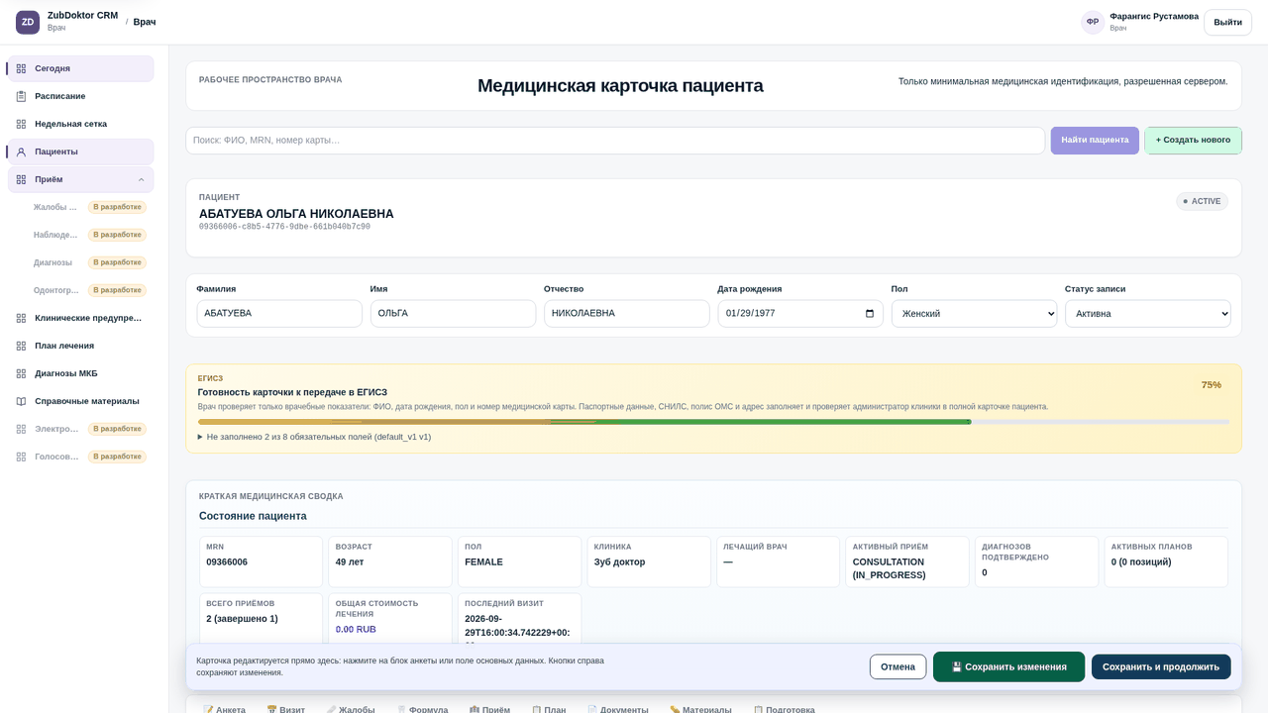Click the Выйти logout button

click(1227, 22)
